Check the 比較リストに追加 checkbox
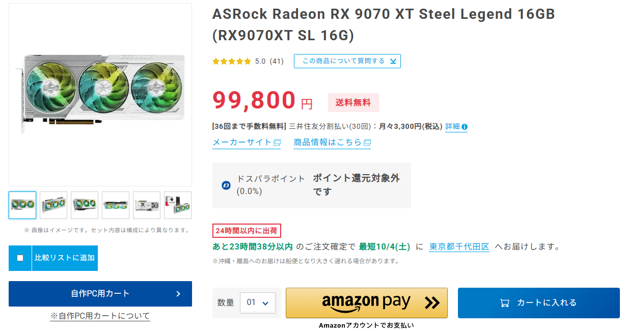Image resolution: width=625 pixels, height=331 pixels. [20, 258]
